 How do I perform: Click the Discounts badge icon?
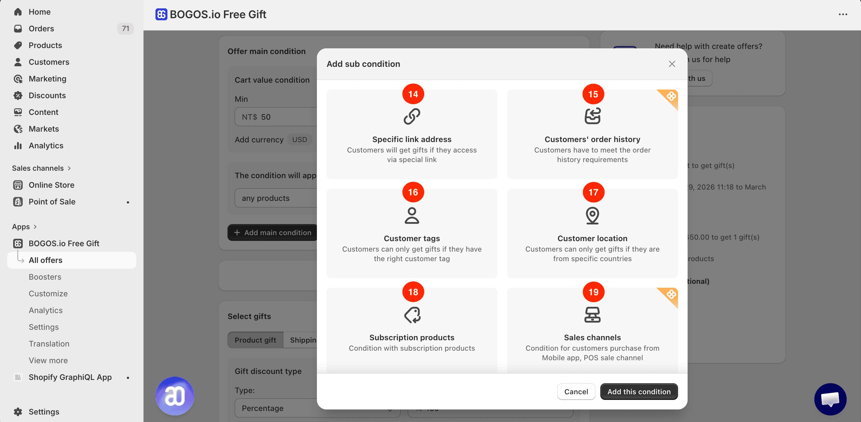click(x=18, y=95)
